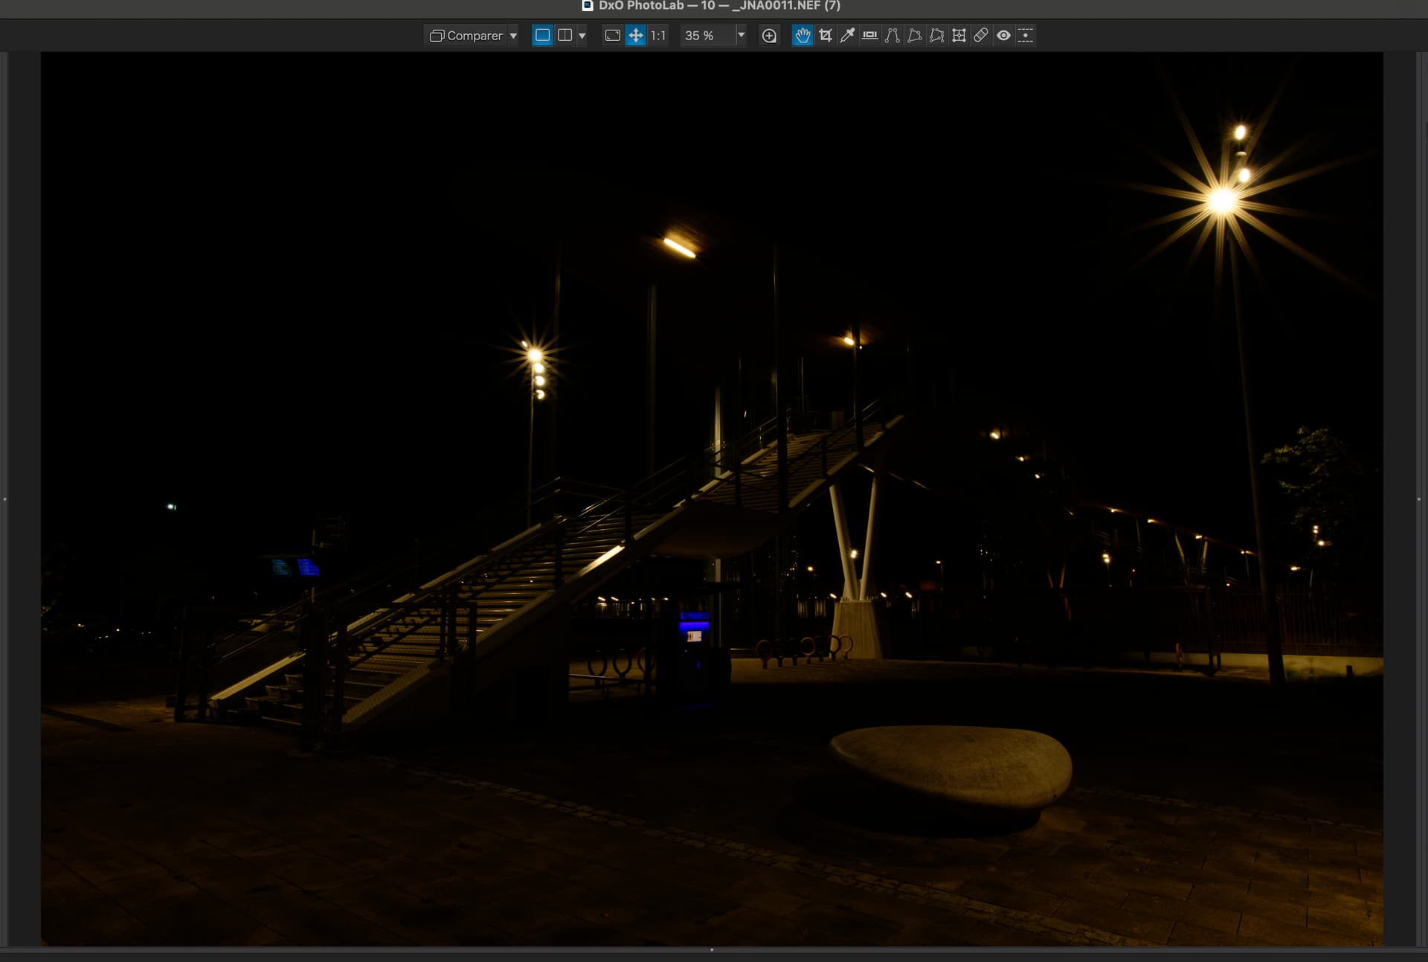Image resolution: width=1428 pixels, height=962 pixels.
Task: Select the Crop tool
Action: tap(825, 35)
